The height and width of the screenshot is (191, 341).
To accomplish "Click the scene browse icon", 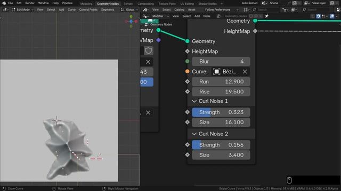I will pos(264,3).
